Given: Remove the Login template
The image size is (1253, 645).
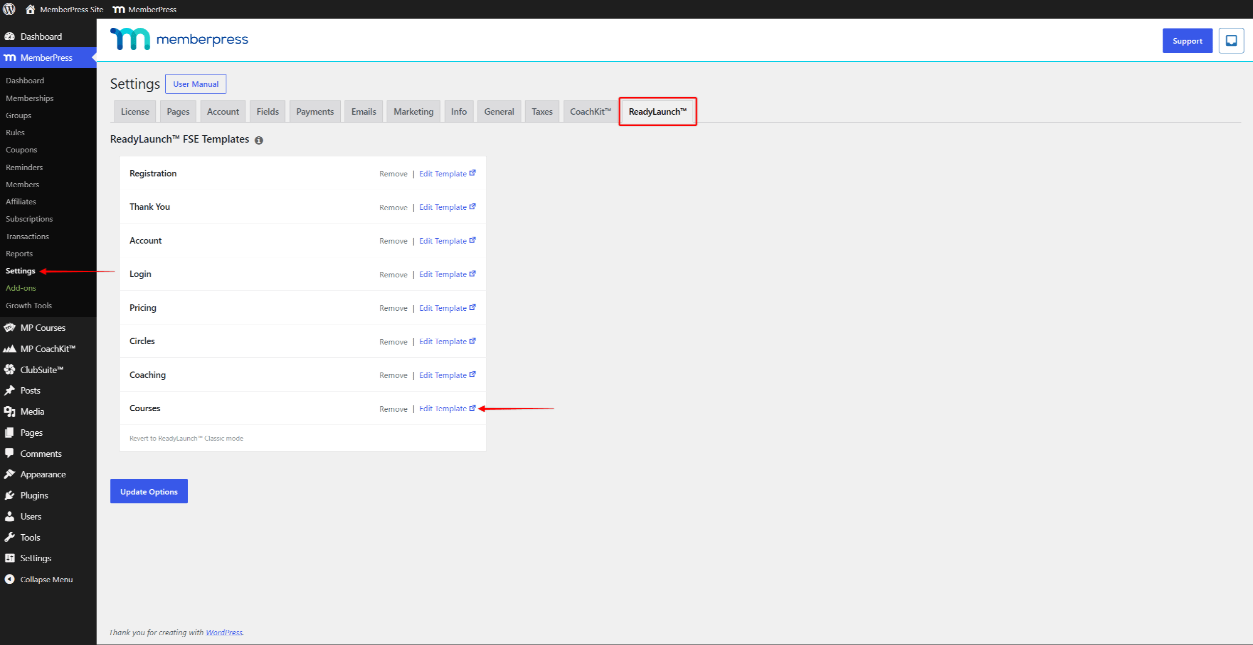Looking at the screenshot, I should click(393, 274).
